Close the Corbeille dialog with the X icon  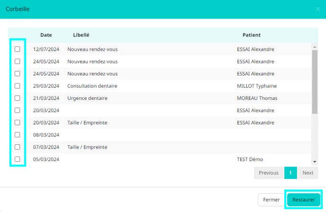coord(317,9)
